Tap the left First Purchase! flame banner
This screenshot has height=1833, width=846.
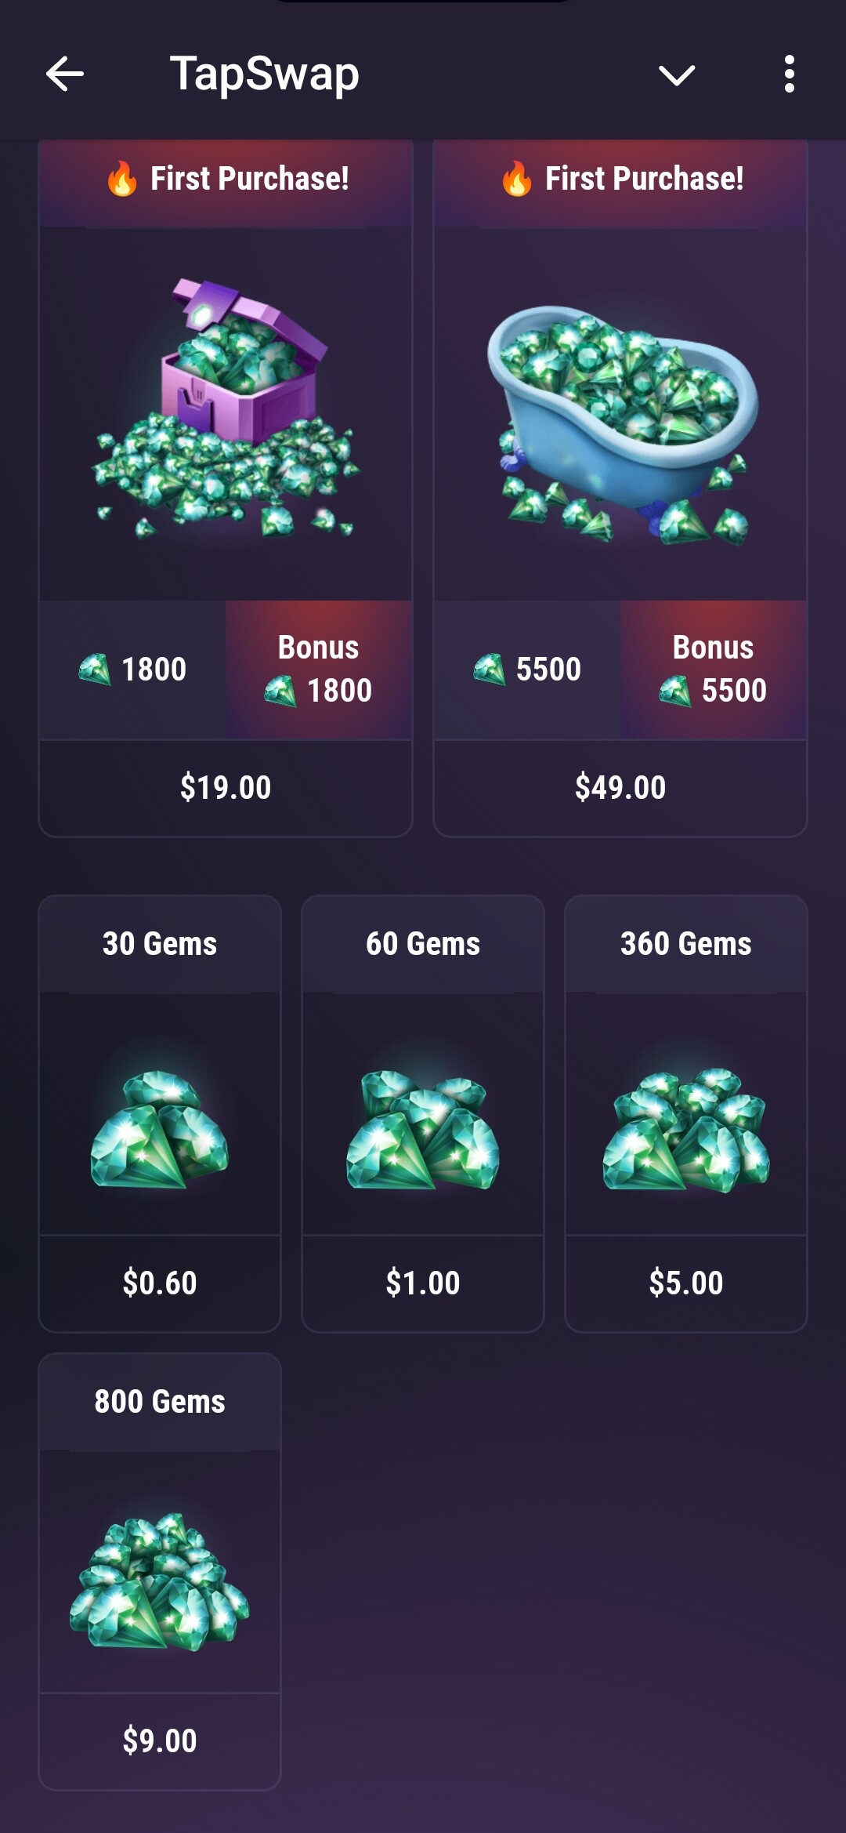tap(226, 180)
